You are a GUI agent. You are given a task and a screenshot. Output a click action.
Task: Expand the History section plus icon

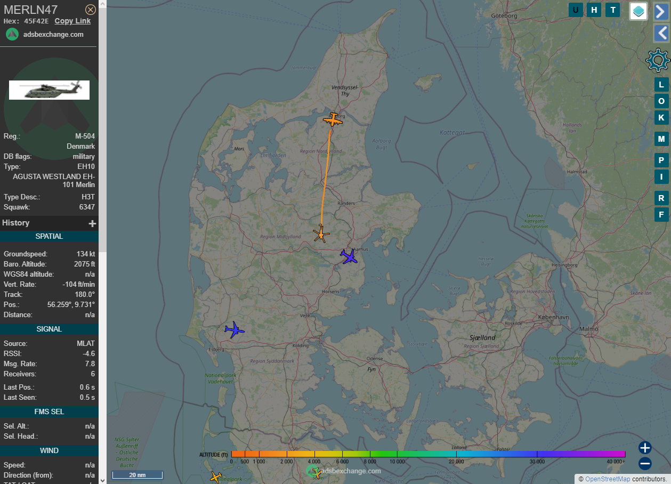[92, 223]
